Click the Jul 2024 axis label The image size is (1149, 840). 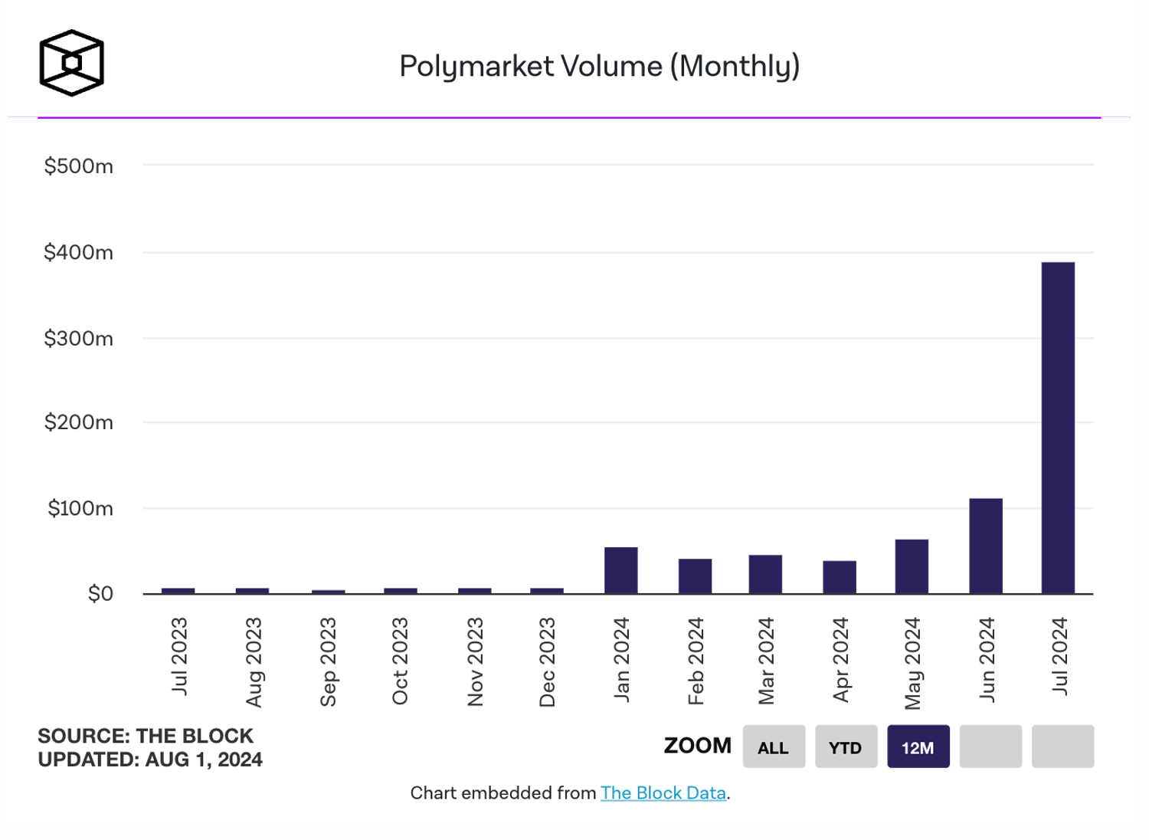tap(1059, 656)
